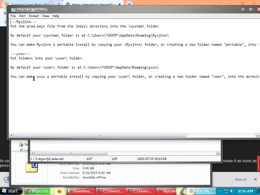Switch to the first 7-Zip 'C:\Users\...' taskbar button

111,191
